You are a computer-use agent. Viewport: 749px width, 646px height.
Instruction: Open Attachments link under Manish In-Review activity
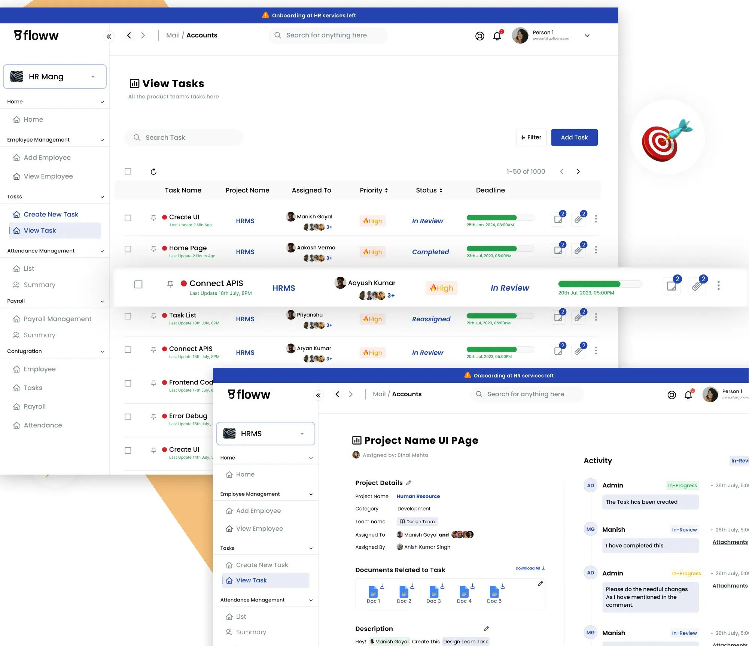tap(730, 542)
